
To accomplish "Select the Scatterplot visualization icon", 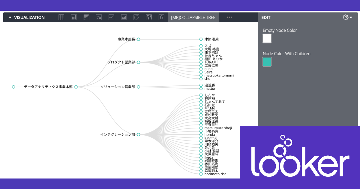I will point(99,17).
